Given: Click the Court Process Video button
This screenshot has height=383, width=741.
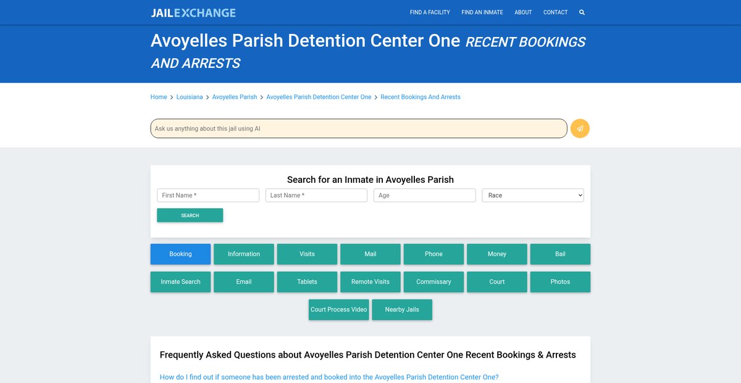Looking at the screenshot, I should tap(338, 309).
